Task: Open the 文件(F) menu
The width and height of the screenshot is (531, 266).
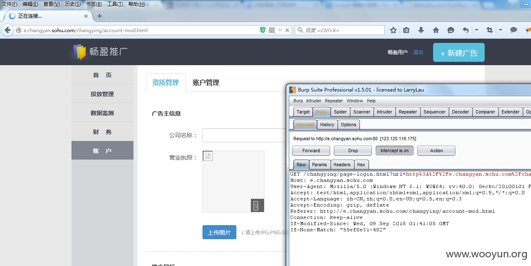Action: pos(10,4)
